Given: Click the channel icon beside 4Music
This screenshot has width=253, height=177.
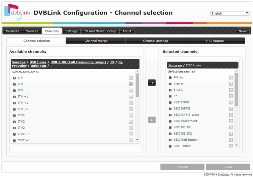Looking at the screenshot, I should coord(170,78).
